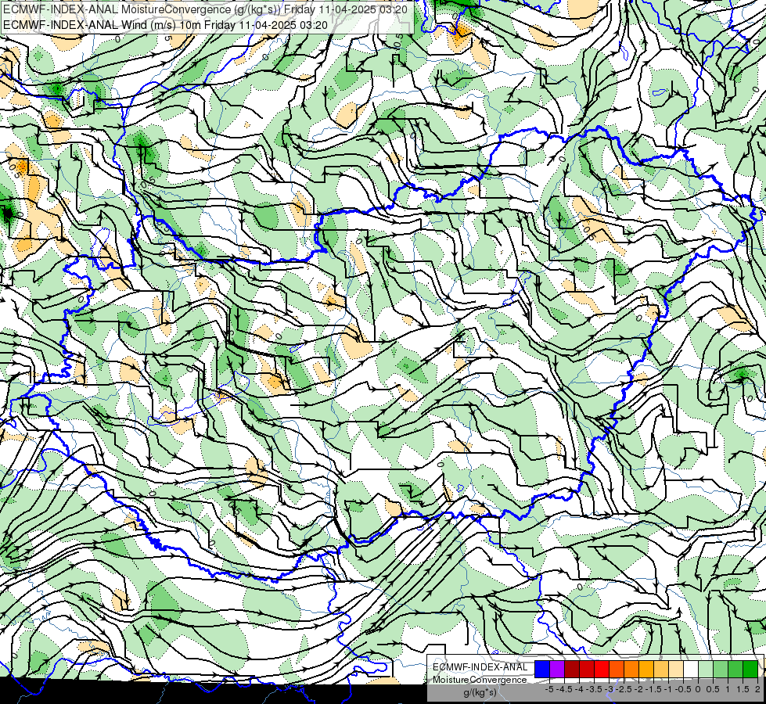Click the legend tick value 2
766x704 pixels.
click(x=757, y=689)
